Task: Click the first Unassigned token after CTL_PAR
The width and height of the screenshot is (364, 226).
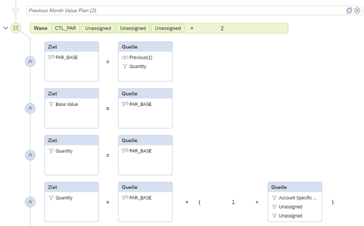Action: [x=98, y=28]
